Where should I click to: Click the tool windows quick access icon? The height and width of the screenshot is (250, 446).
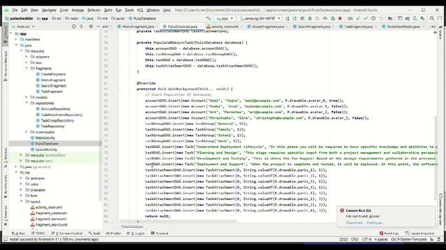pos(6,240)
